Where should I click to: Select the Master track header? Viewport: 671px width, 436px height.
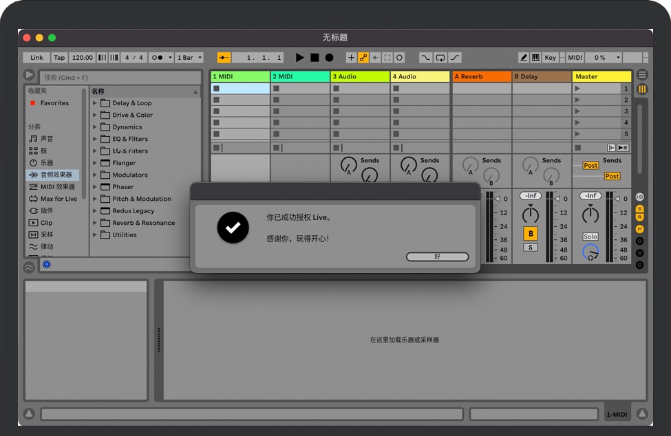[601, 76]
